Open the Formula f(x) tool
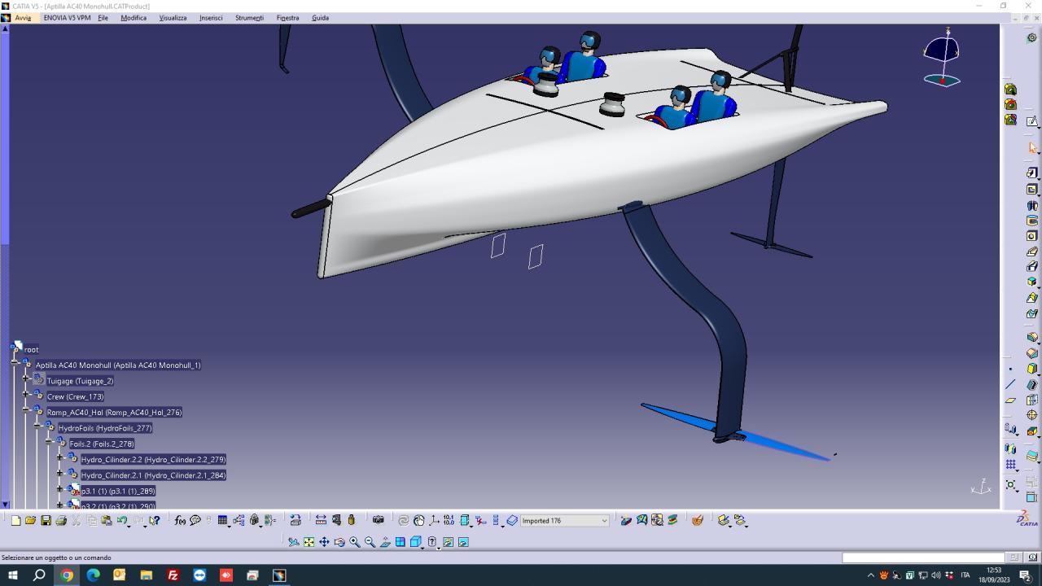Image resolution: width=1042 pixels, height=586 pixels. click(x=180, y=521)
